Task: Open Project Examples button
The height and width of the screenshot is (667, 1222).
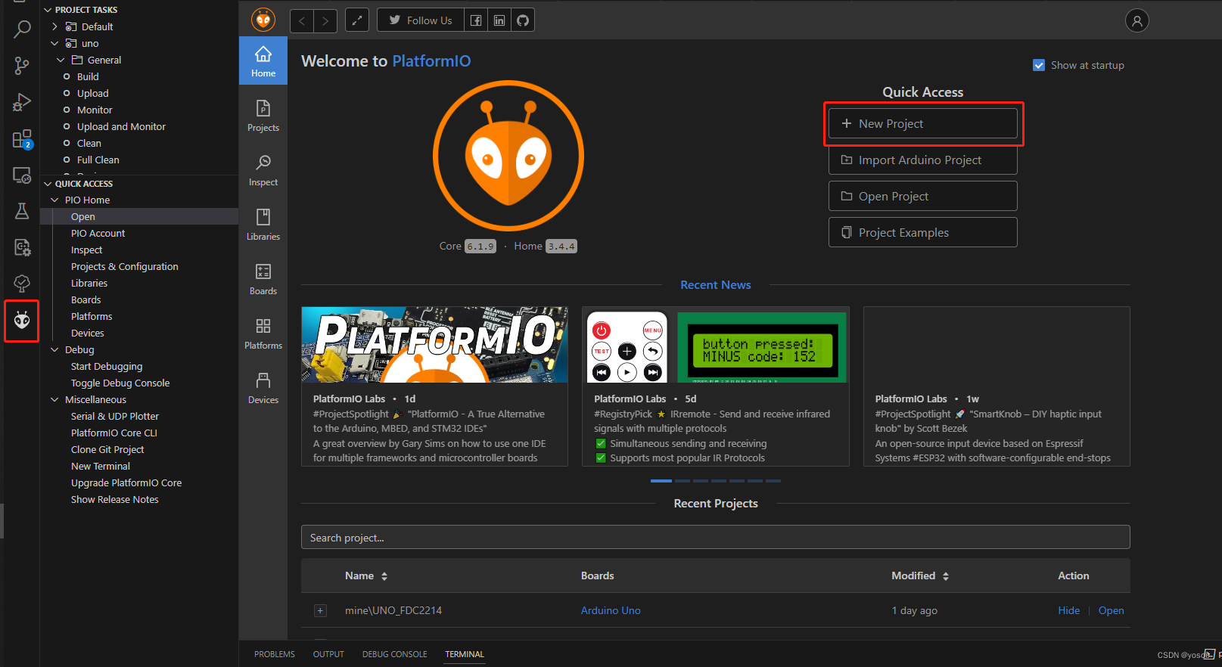Action: coord(922,232)
